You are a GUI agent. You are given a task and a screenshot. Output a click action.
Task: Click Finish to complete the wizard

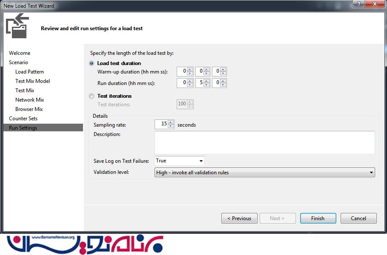(318, 218)
